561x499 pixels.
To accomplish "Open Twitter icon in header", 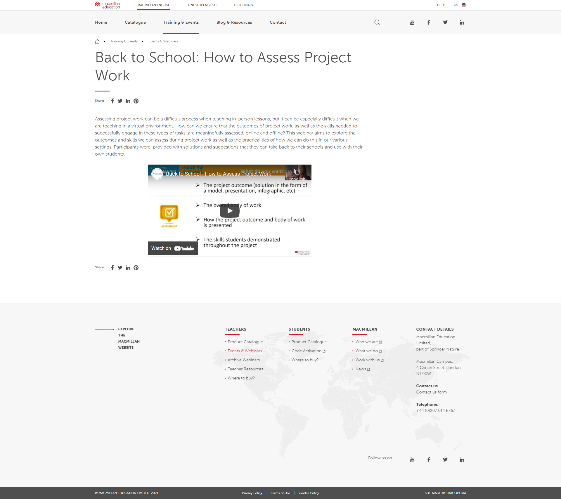I will pos(445,23).
